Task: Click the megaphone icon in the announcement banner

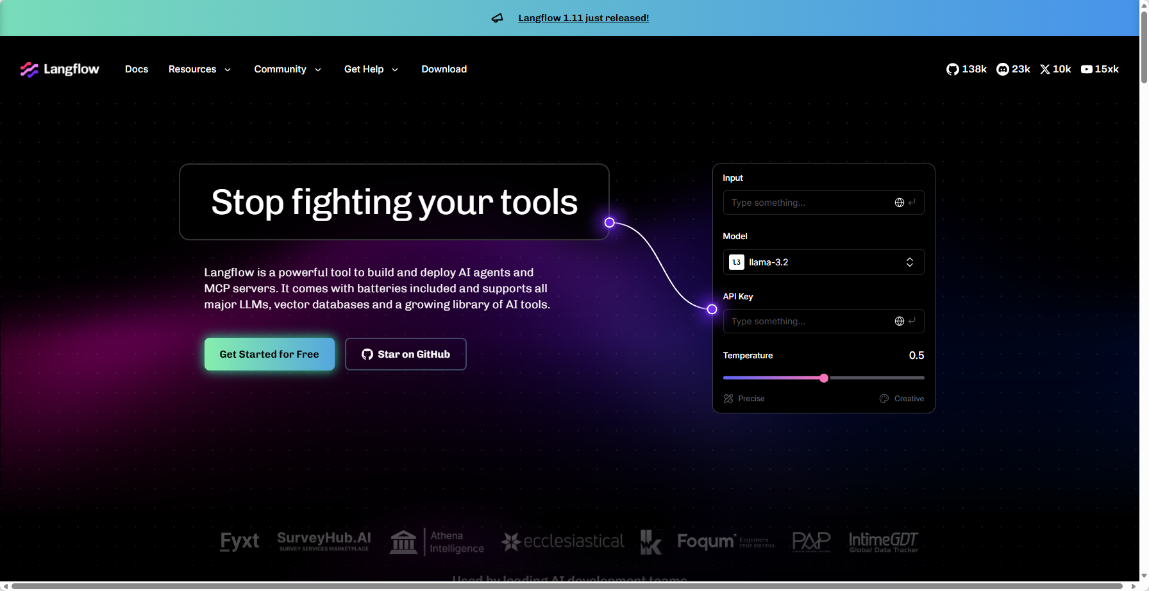Action: tap(498, 18)
